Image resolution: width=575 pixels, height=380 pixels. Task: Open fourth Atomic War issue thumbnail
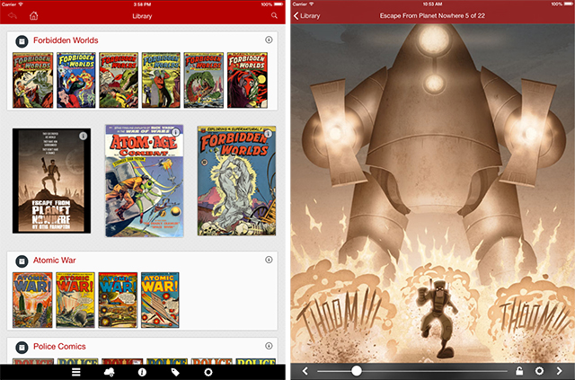[x=160, y=300]
